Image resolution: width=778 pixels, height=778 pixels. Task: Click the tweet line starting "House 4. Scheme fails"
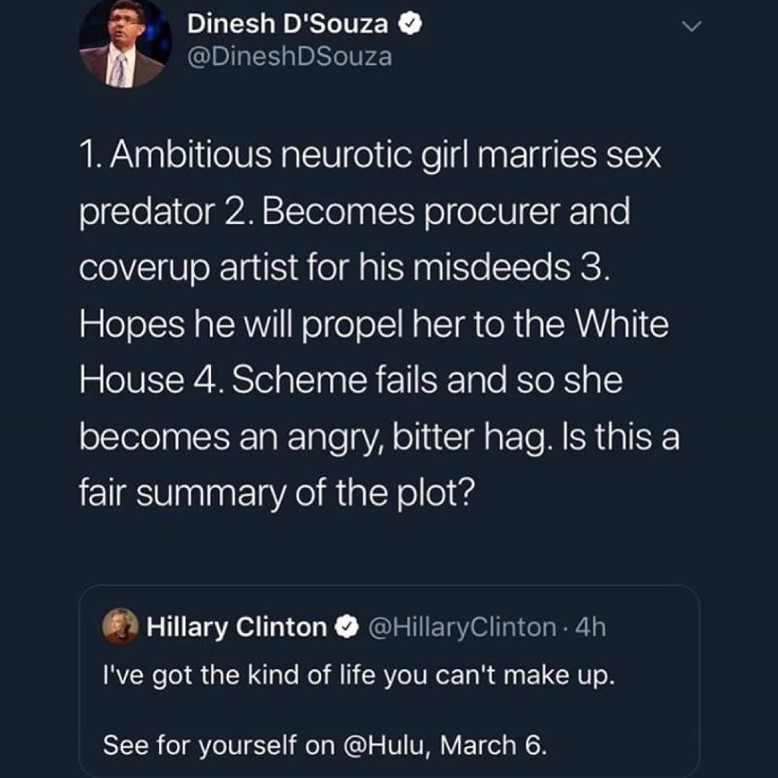pos(350,380)
